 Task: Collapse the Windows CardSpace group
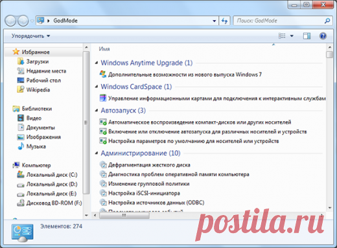[97, 87]
